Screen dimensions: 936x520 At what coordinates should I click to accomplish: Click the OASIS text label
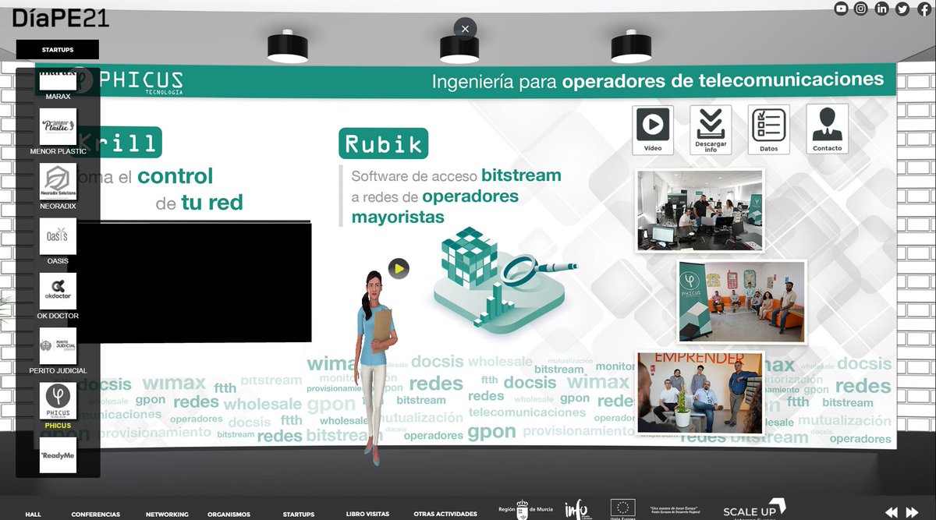click(x=58, y=261)
